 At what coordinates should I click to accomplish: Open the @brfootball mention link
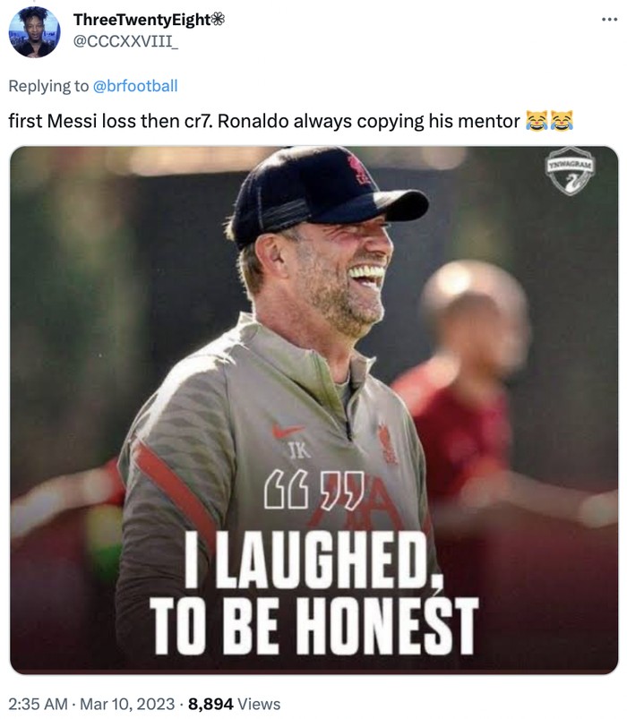(135, 86)
